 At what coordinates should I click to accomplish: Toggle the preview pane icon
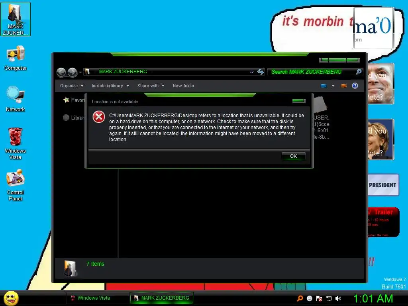(x=344, y=86)
